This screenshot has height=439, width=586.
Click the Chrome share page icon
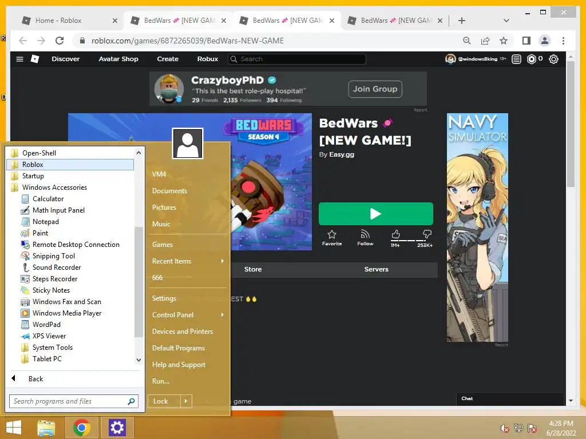[485, 41]
